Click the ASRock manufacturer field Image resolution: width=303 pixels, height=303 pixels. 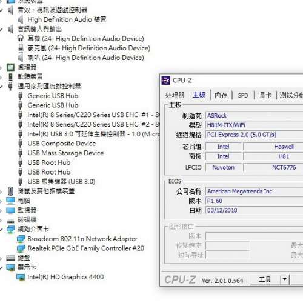pyautogui.click(x=255, y=116)
